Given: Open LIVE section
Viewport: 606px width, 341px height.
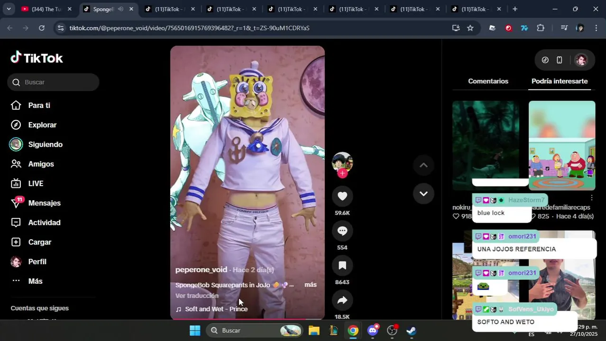Looking at the screenshot, I should [36, 183].
